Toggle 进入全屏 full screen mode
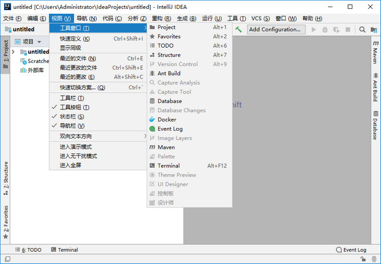Viewport: 381px width, 264px height. (98, 165)
